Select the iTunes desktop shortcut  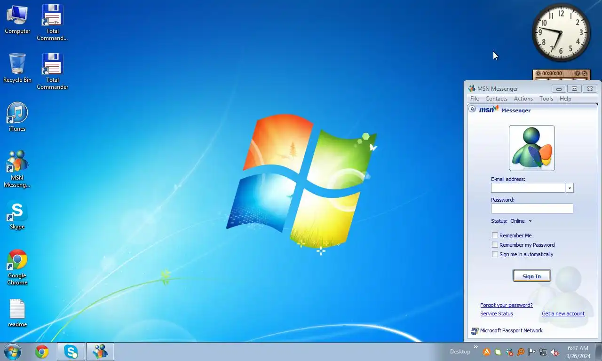pos(17,117)
